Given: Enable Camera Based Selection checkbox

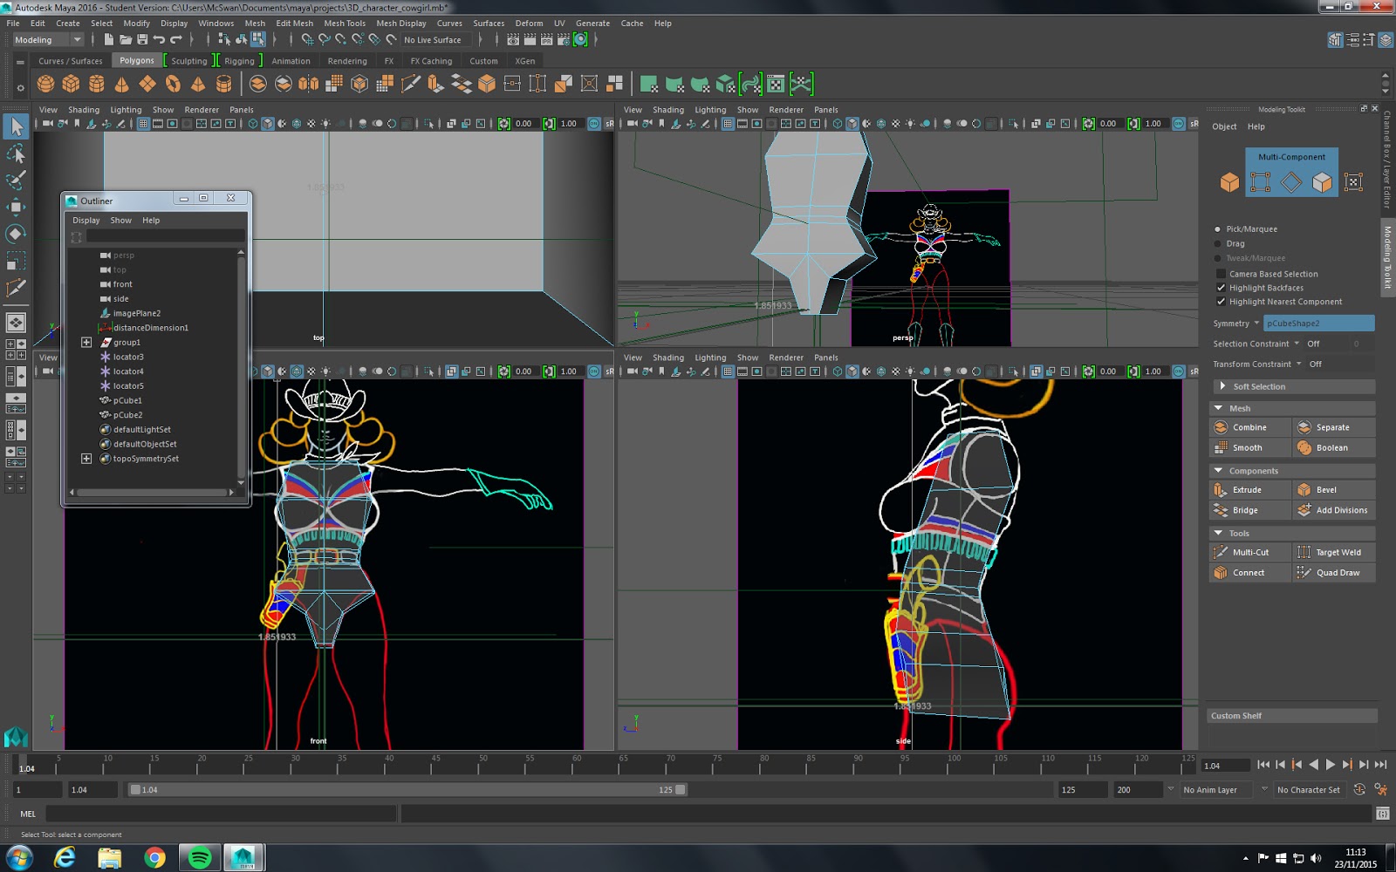Looking at the screenshot, I should point(1221,274).
